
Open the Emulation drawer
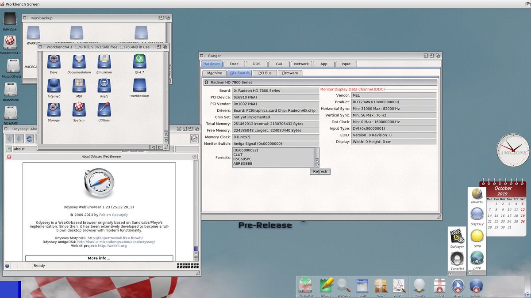pyautogui.click(x=104, y=64)
